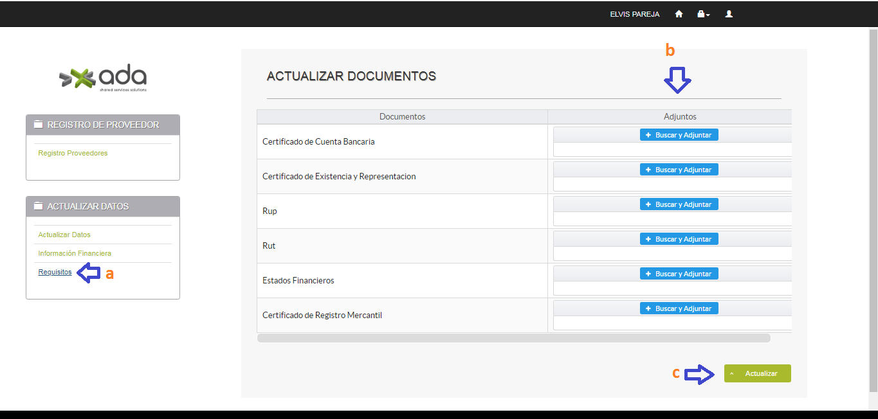Open Actualizar Datos link in sidebar
Screen dimensions: 878x419
[x=64, y=235]
